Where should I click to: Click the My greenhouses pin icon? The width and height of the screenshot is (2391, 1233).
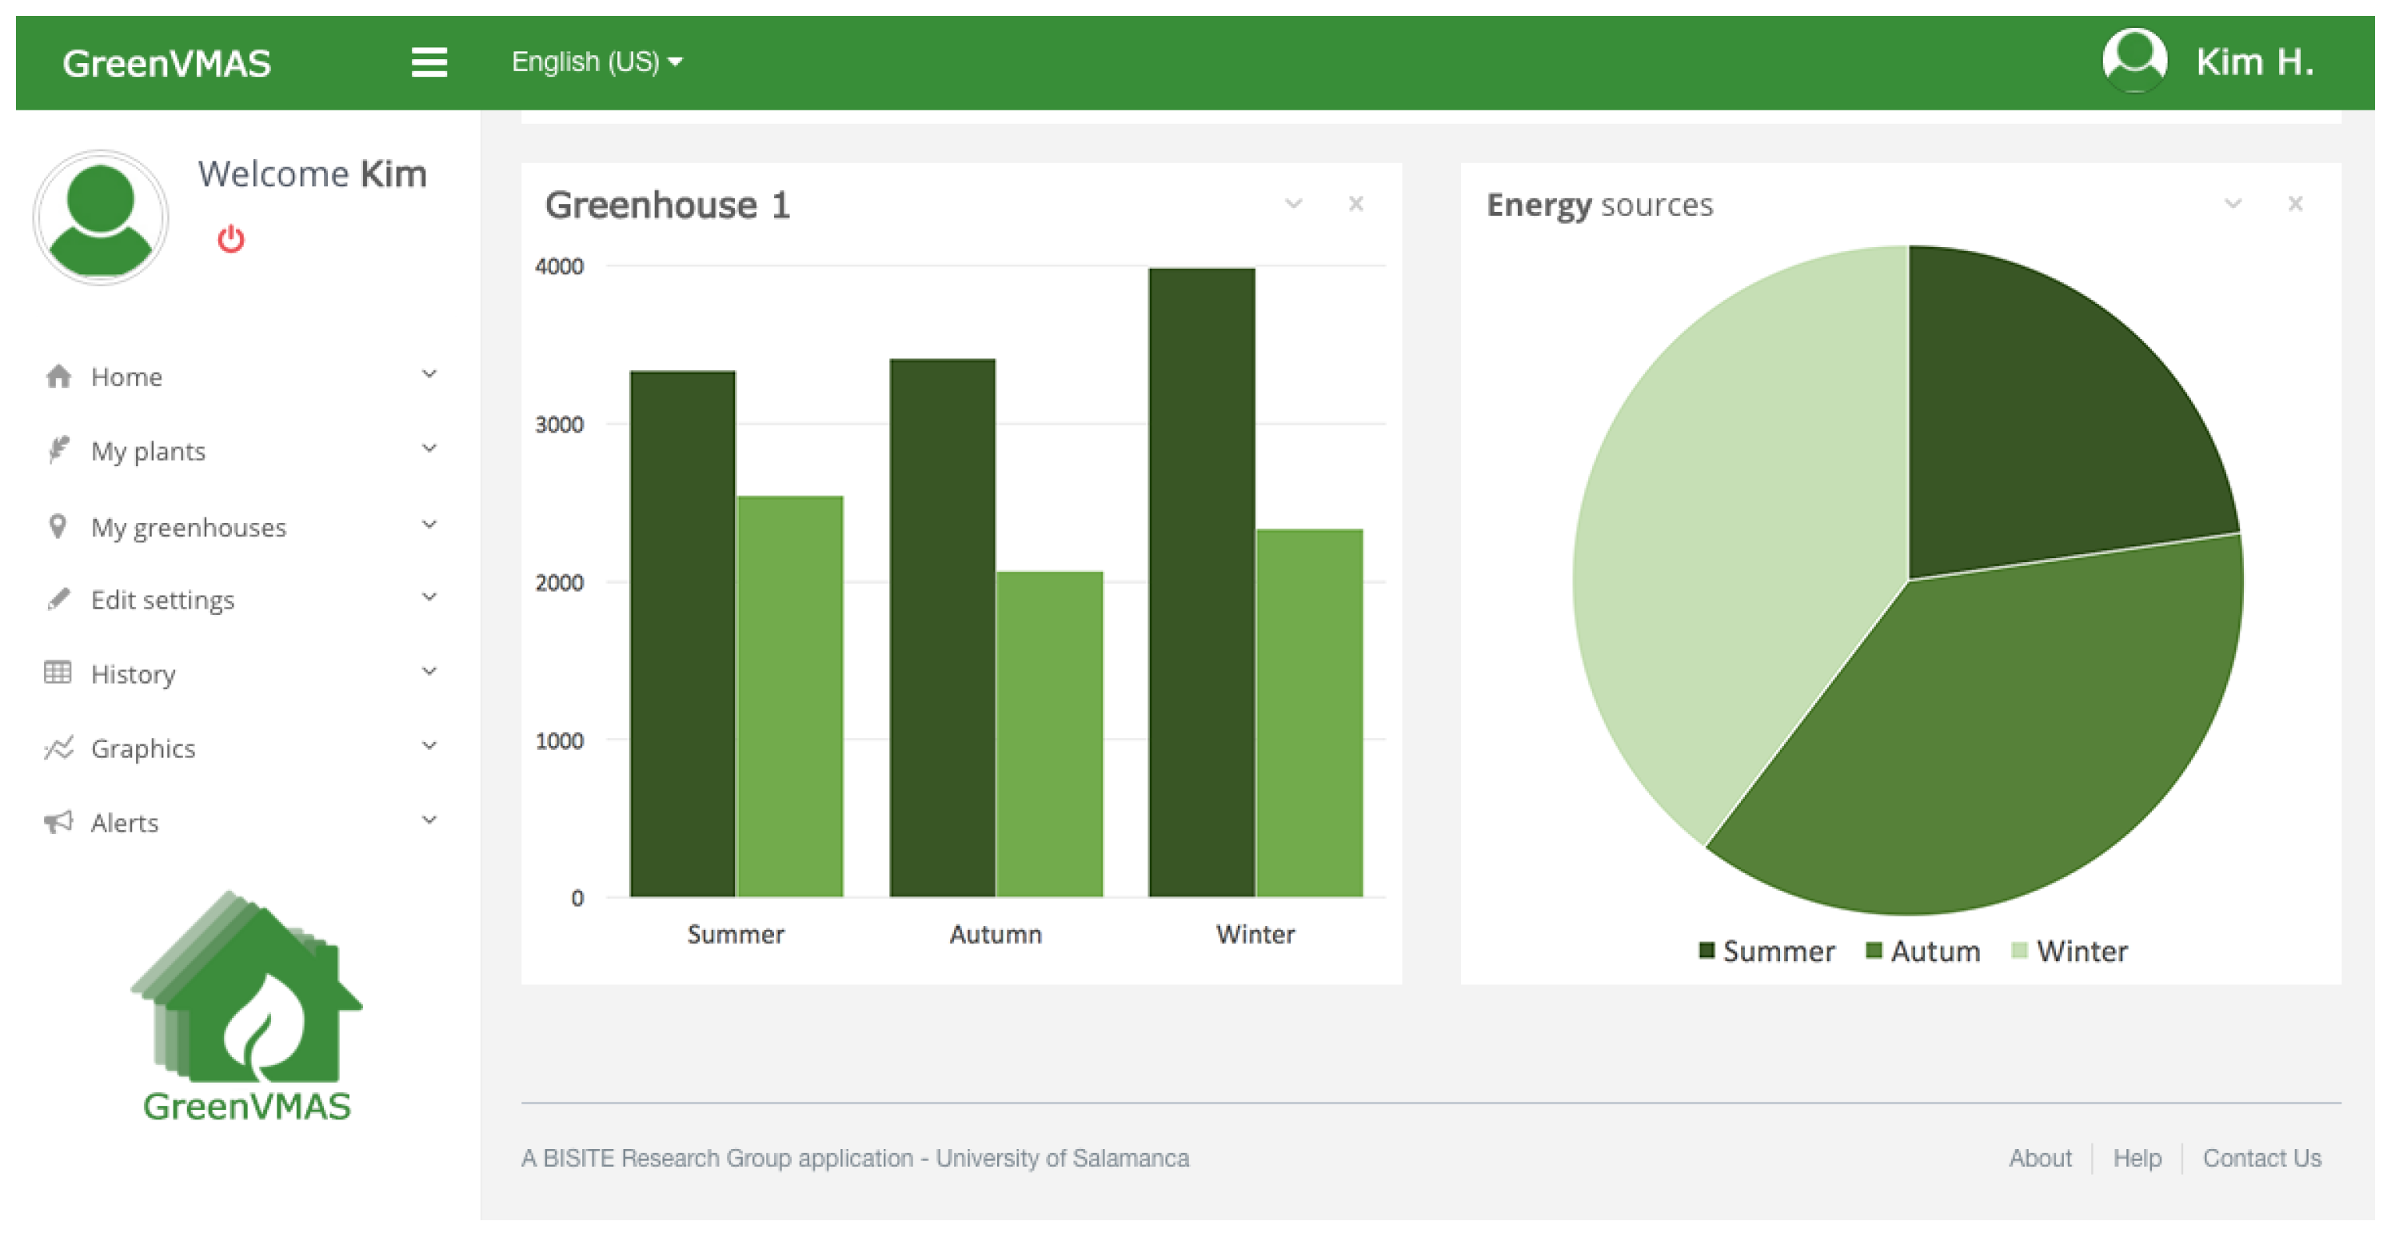[58, 526]
